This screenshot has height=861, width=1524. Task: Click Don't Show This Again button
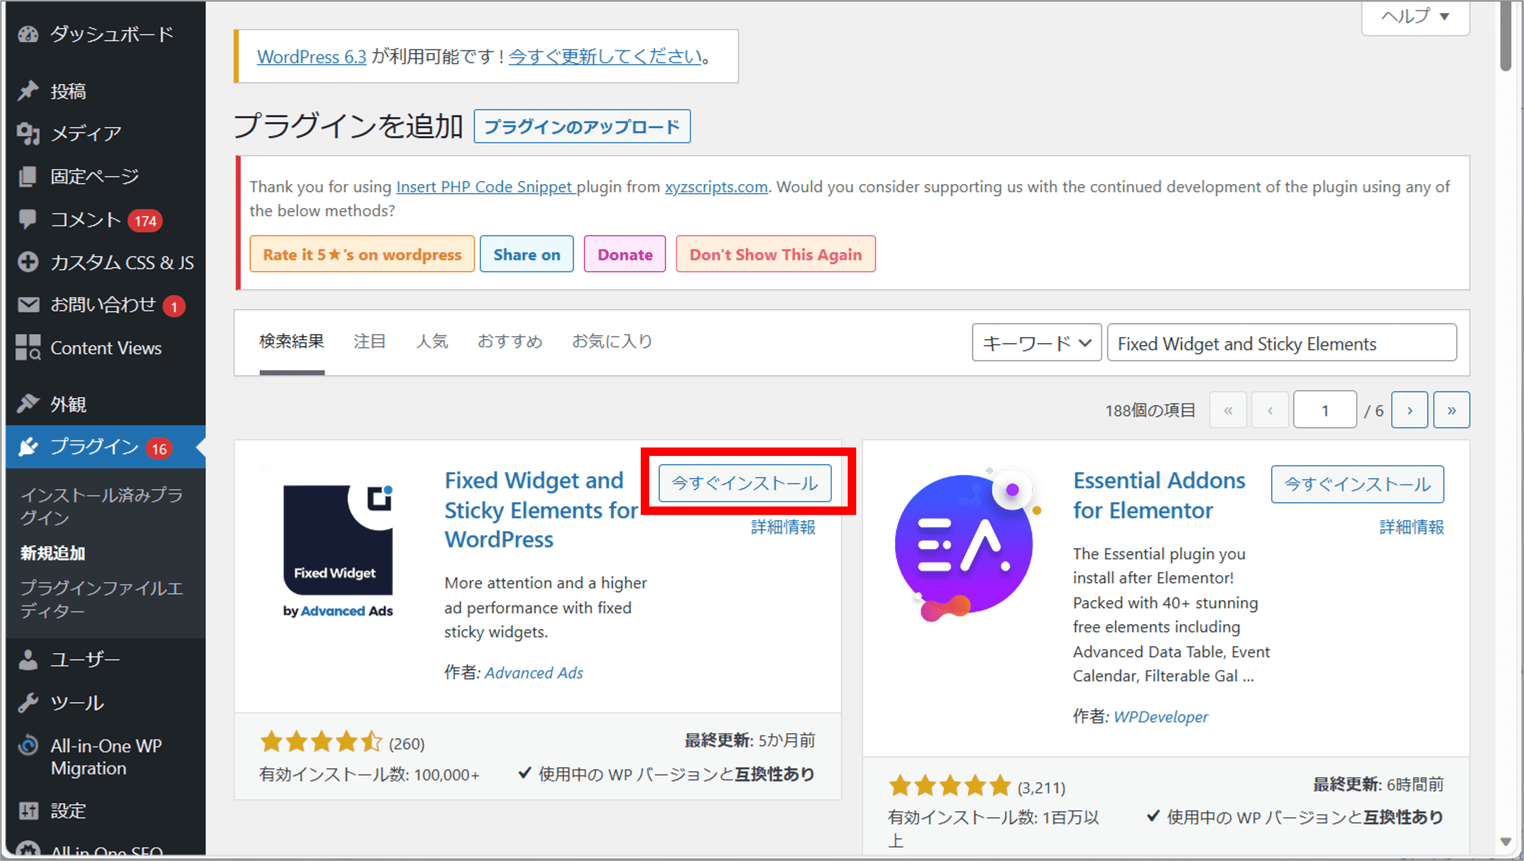click(776, 254)
